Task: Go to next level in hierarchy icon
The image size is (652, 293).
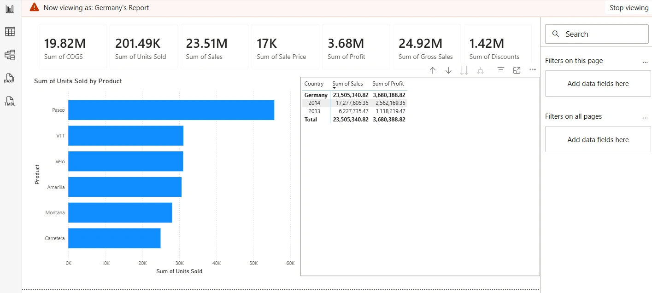Action: tap(464, 70)
